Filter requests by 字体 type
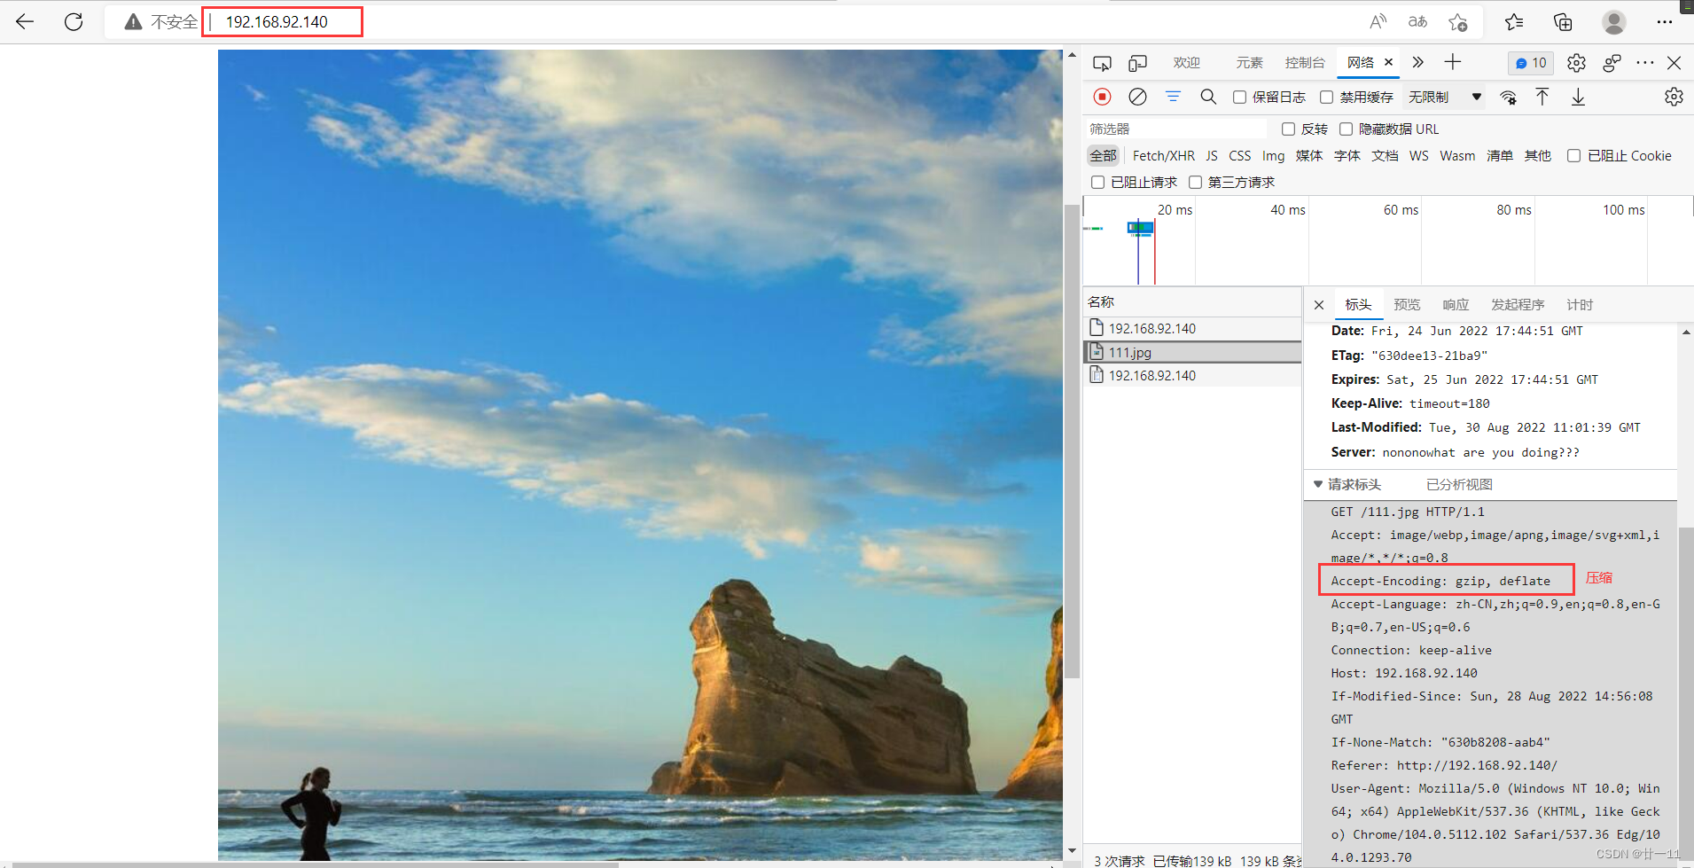 pyautogui.click(x=1347, y=156)
